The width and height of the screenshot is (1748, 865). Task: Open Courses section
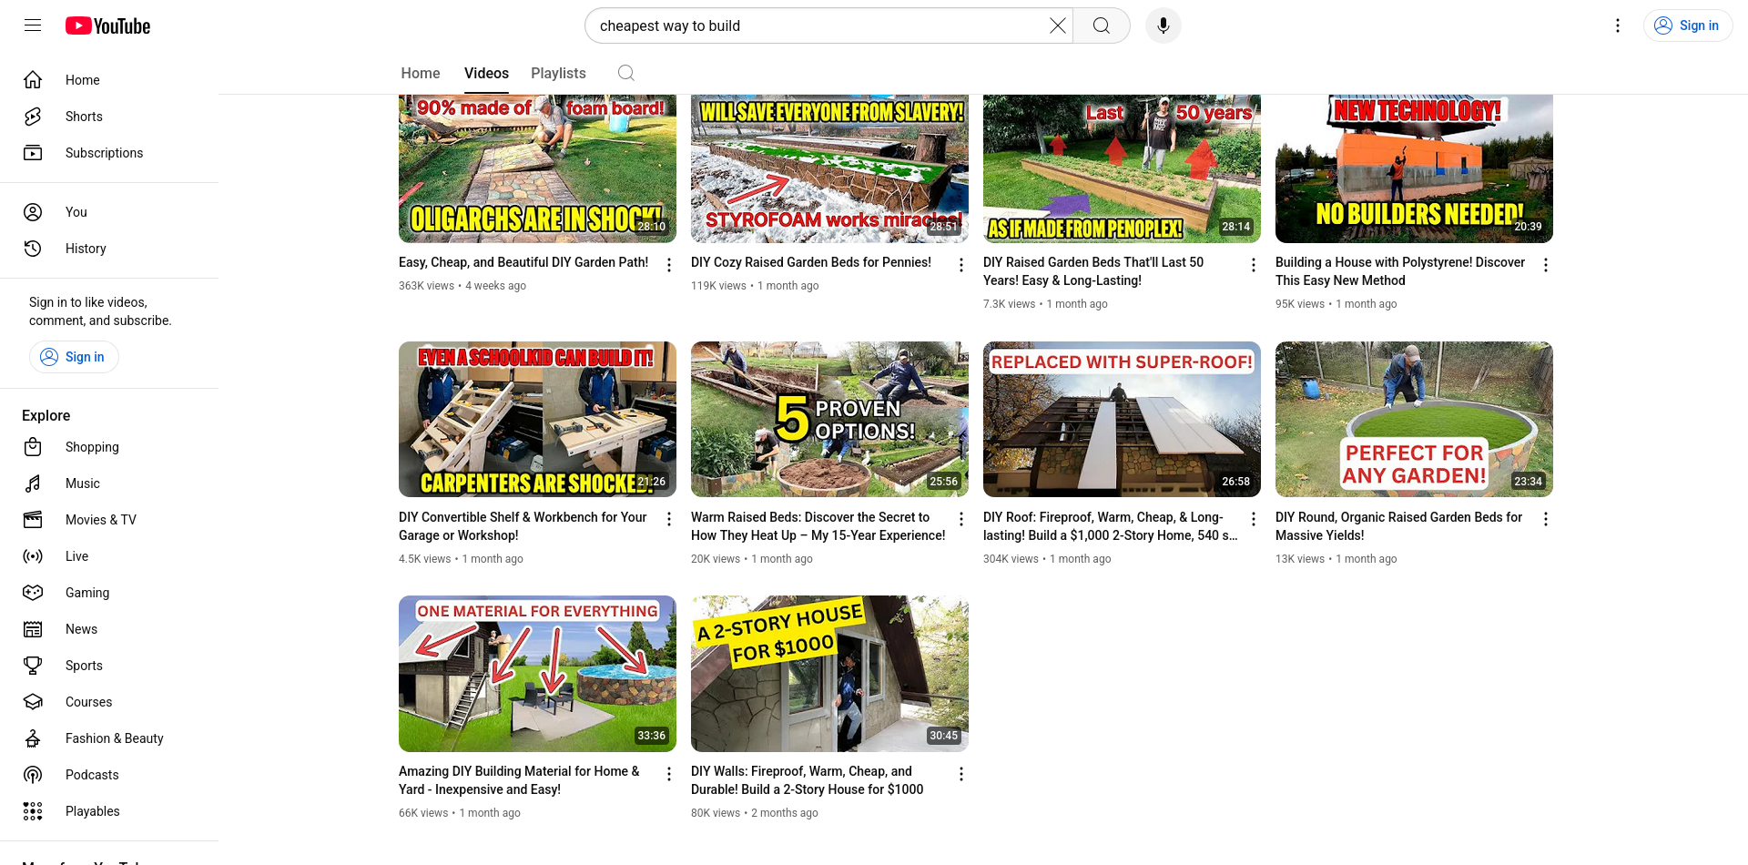pos(109,702)
